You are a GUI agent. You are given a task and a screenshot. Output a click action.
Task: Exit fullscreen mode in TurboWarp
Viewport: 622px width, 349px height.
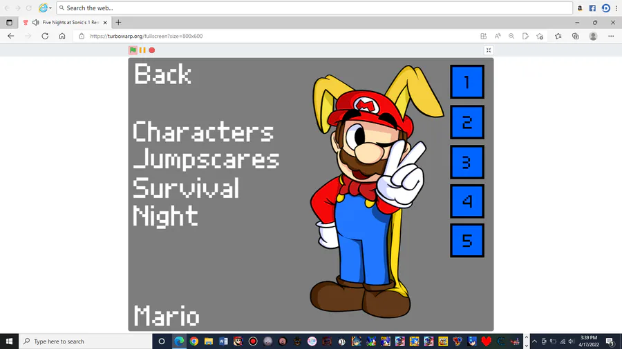(489, 50)
